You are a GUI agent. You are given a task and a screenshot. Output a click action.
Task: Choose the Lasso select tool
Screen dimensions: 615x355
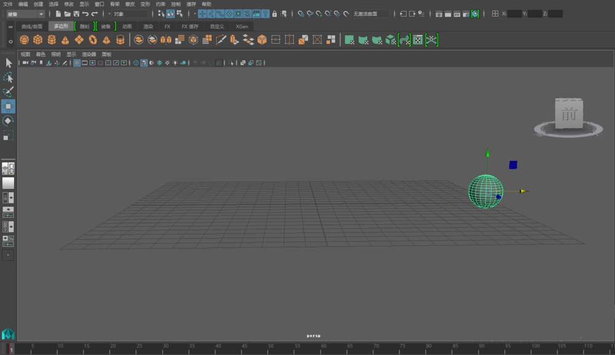point(8,78)
